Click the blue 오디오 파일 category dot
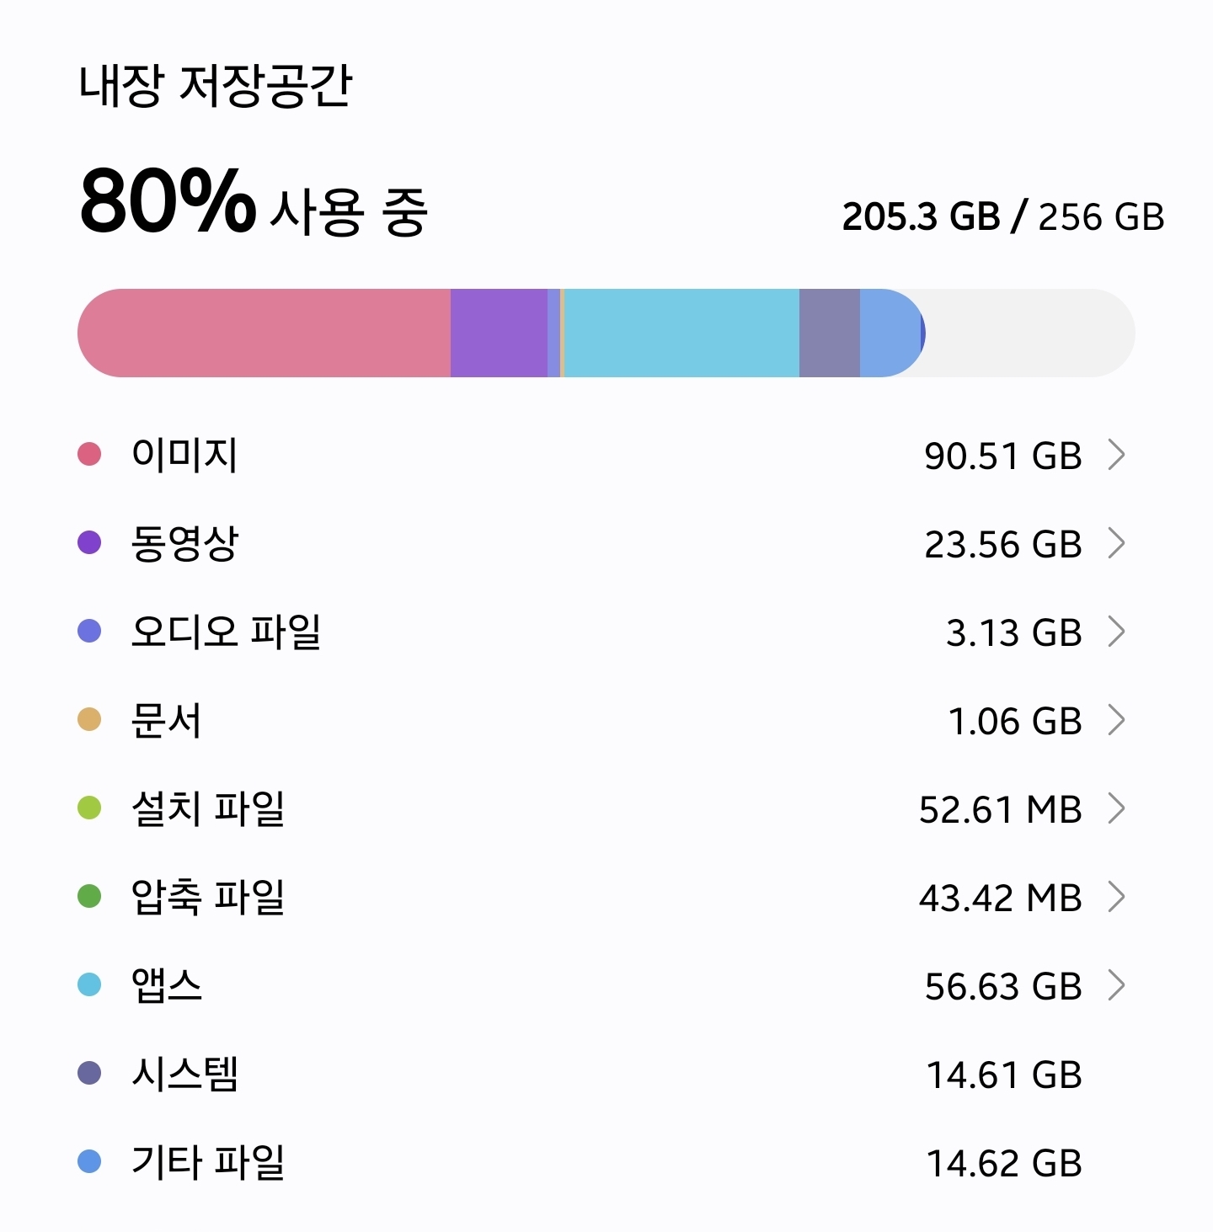Viewport: 1213px width, 1232px height. [89, 631]
